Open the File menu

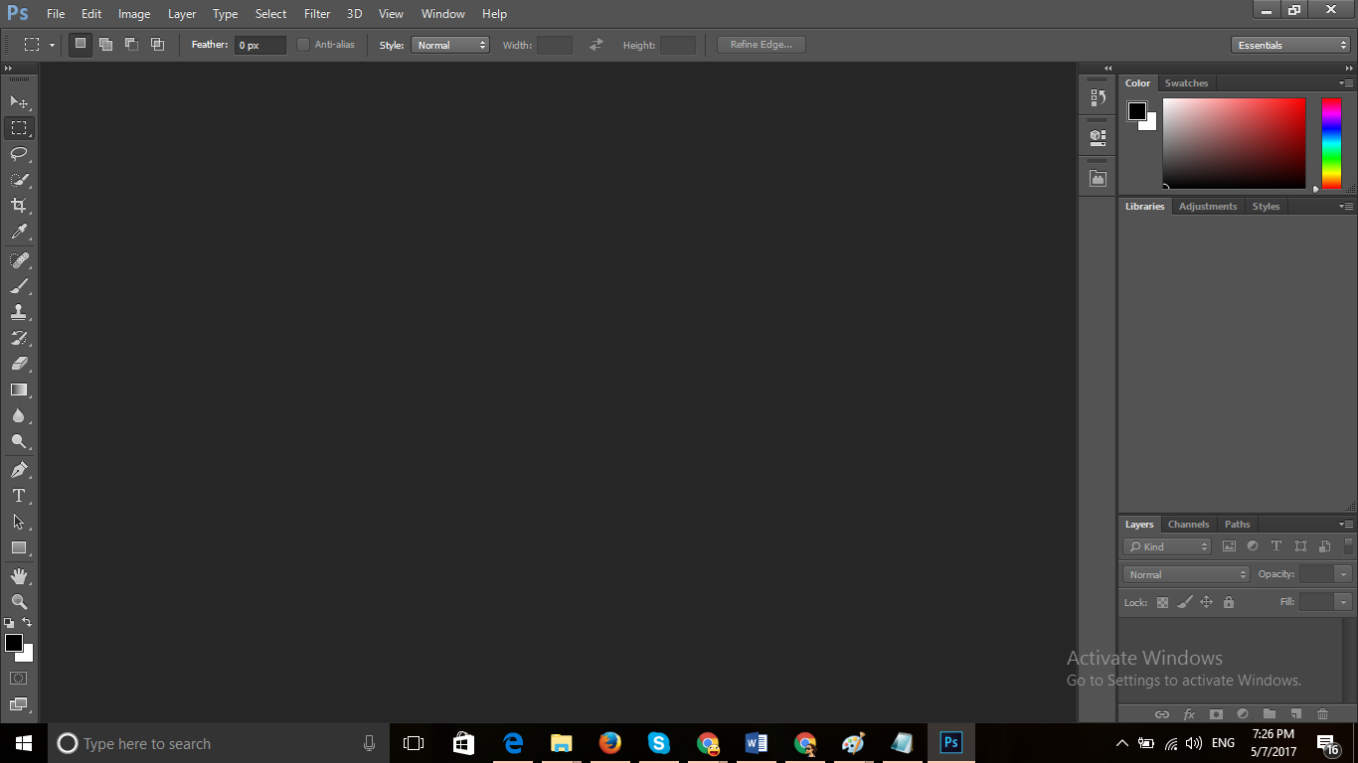tap(56, 14)
